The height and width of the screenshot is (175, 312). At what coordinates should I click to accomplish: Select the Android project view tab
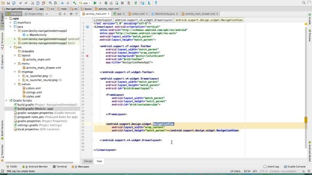point(14,14)
